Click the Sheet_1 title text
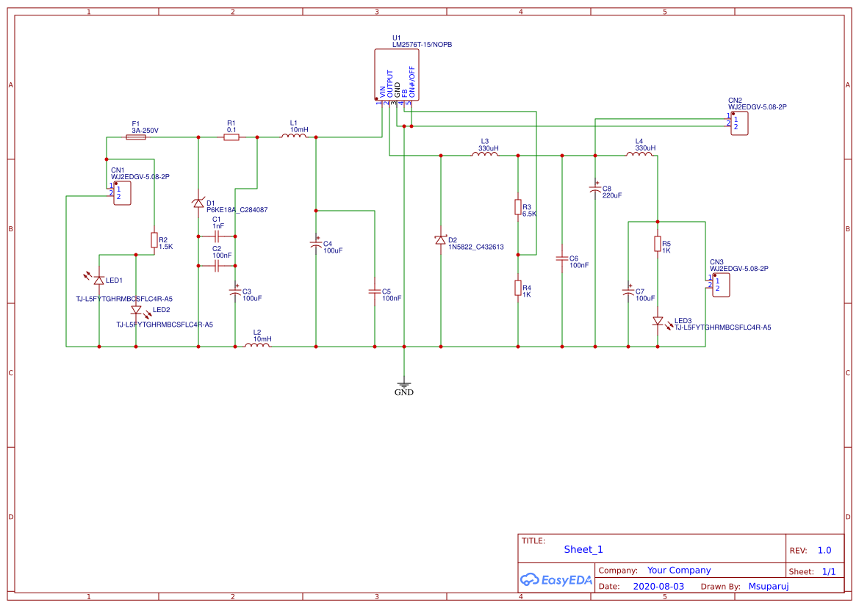Viewport: 859px width, 608px height. (x=583, y=549)
